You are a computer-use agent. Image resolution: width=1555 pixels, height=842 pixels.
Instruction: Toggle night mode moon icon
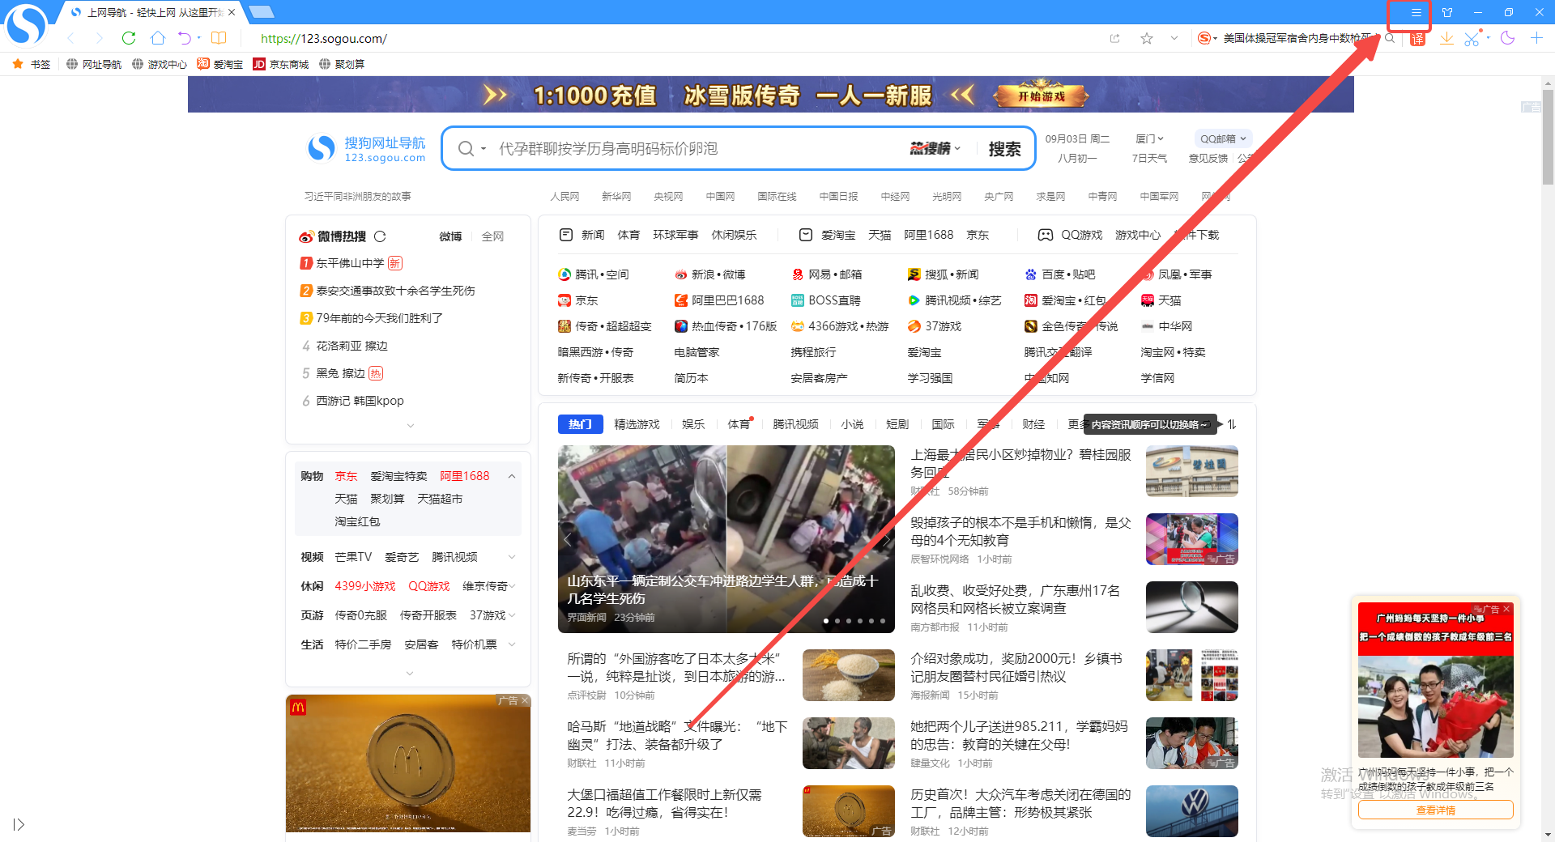[x=1507, y=38]
